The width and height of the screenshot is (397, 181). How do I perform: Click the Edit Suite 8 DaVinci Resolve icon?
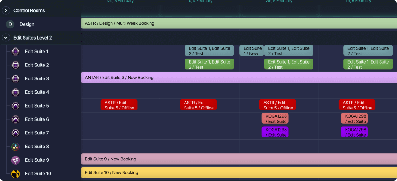[16, 147]
